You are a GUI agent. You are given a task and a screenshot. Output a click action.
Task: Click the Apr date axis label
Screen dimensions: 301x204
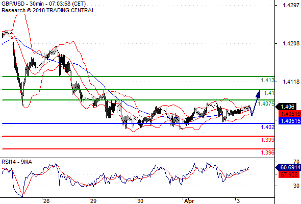click(189, 201)
